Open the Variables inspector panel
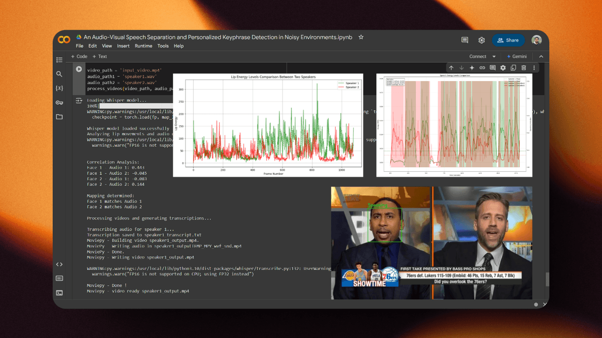The height and width of the screenshot is (338, 602). [x=59, y=88]
